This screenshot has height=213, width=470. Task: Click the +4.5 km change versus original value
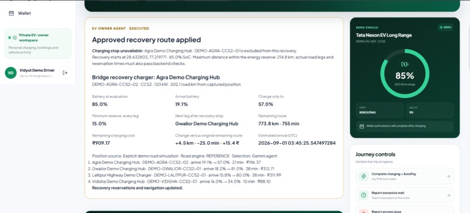(x=207, y=143)
